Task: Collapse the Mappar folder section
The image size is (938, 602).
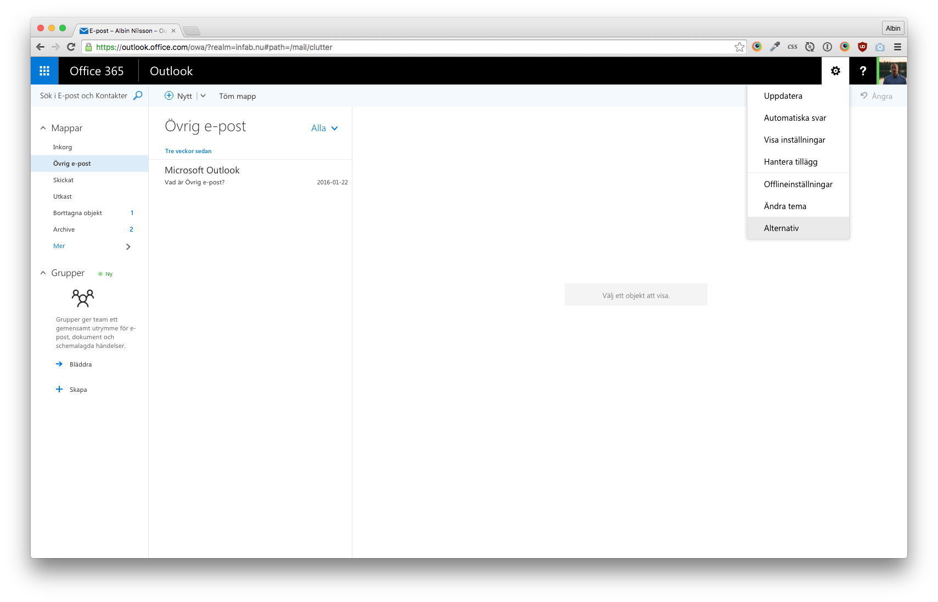Action: [x=43, y=128]
